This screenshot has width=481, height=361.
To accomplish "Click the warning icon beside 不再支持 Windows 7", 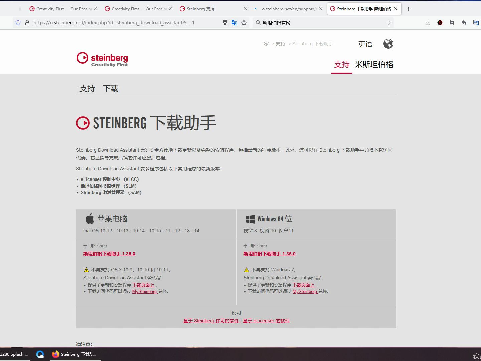I will tap(247, 270).
